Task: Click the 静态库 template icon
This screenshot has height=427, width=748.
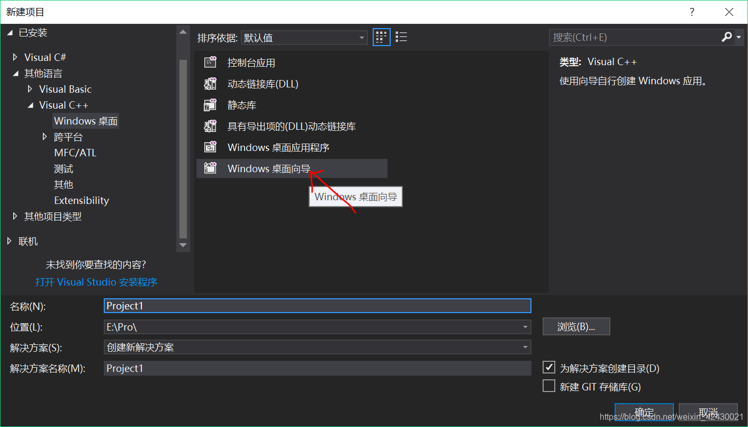Action: [x=210, y=105]
